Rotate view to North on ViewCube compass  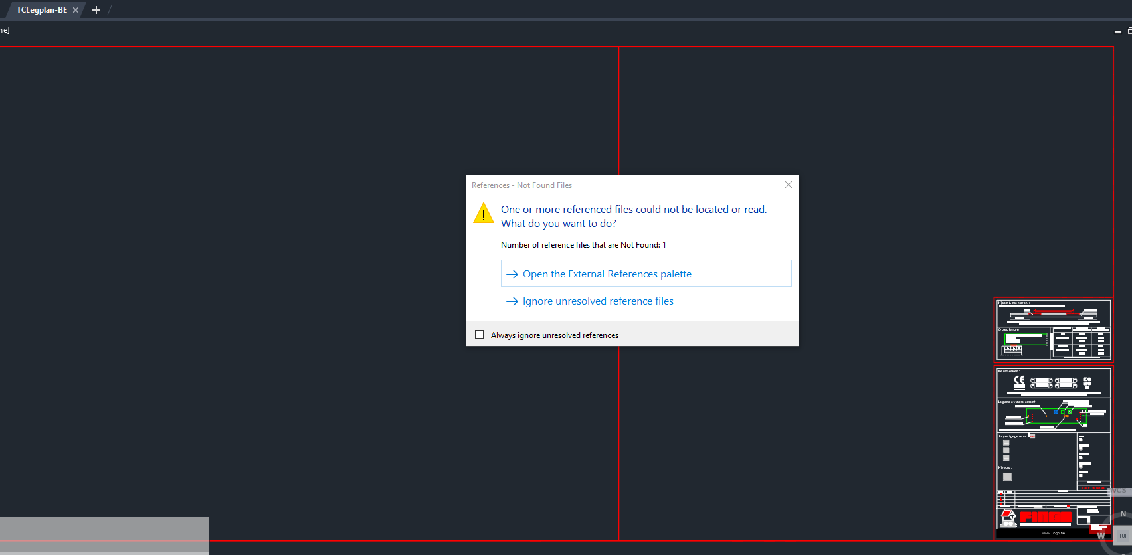1123,514
